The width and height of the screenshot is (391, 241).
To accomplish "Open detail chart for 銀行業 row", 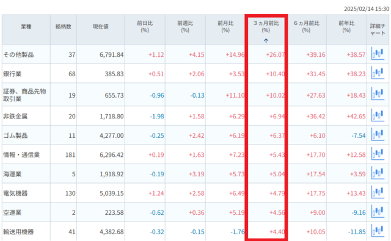I will click(x=378, y=73).
